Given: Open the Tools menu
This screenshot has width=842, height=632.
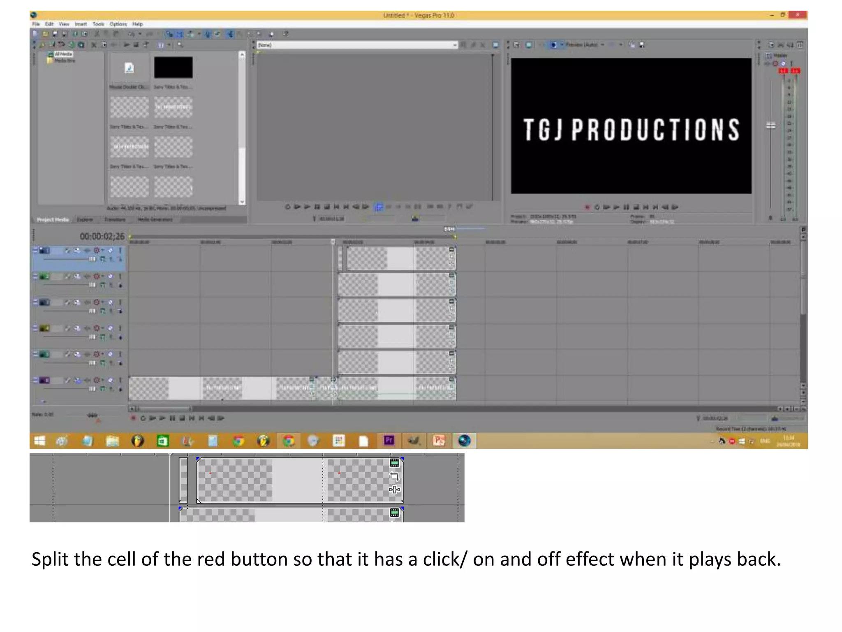Looking at the screenshot, I should click(98, 24).
